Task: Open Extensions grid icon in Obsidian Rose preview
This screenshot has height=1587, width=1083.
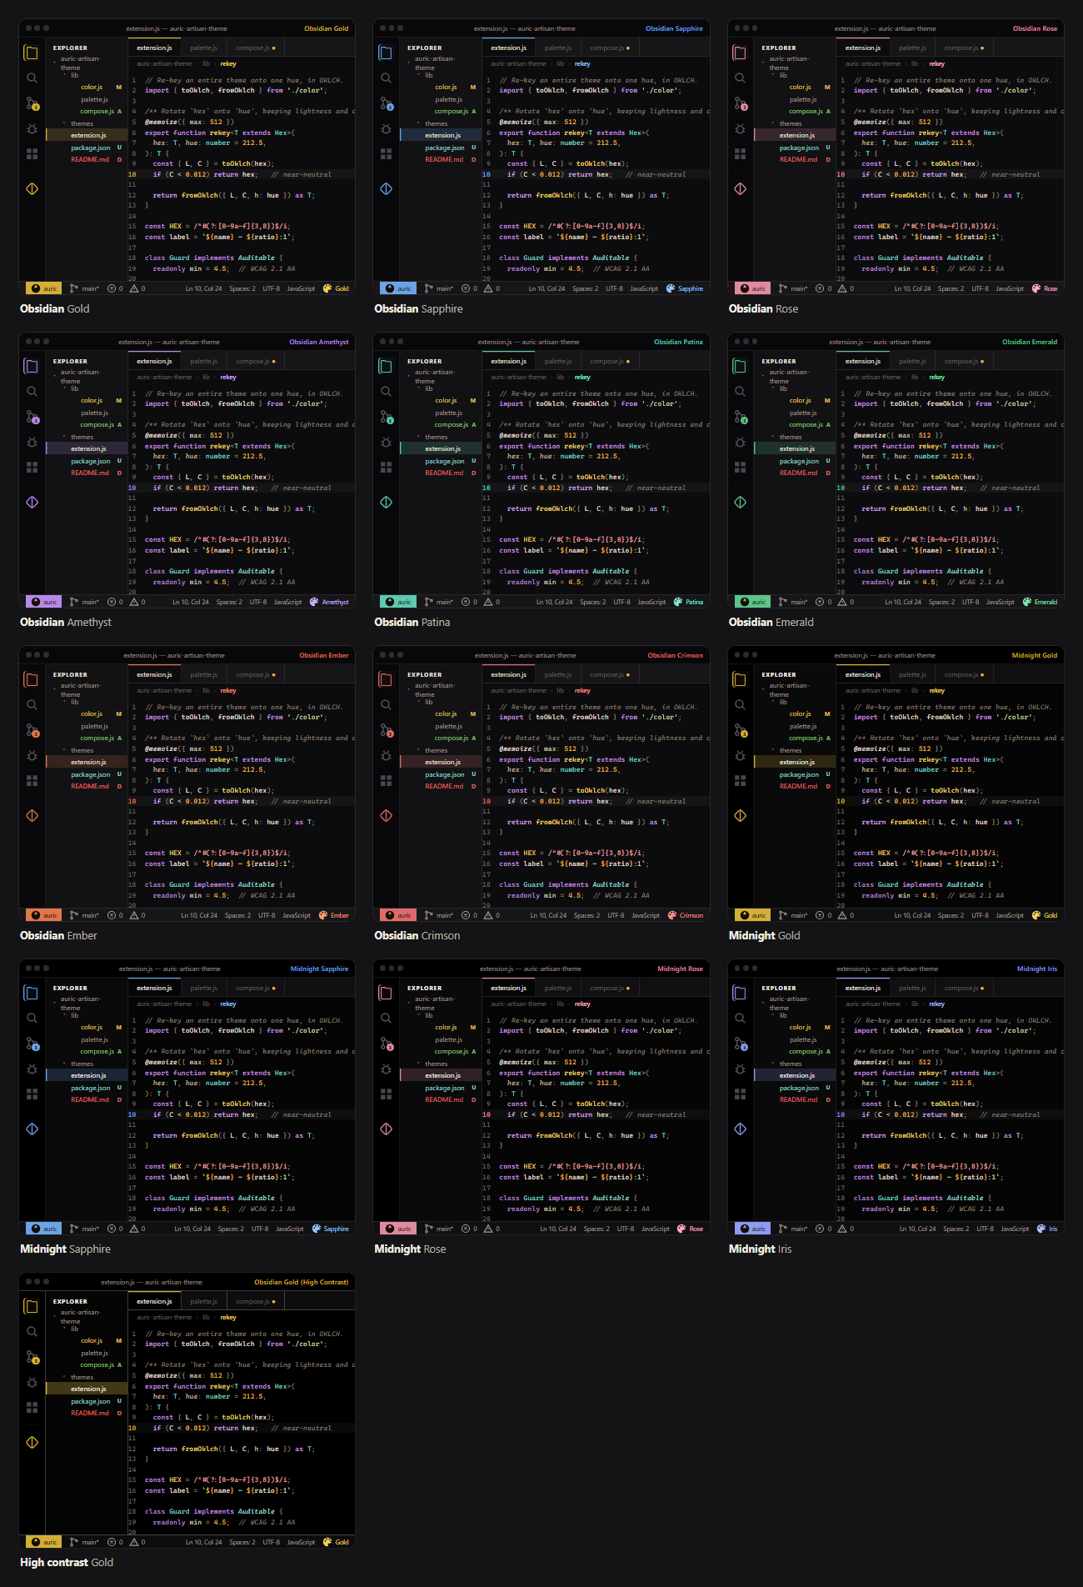Action: [741, 154]
